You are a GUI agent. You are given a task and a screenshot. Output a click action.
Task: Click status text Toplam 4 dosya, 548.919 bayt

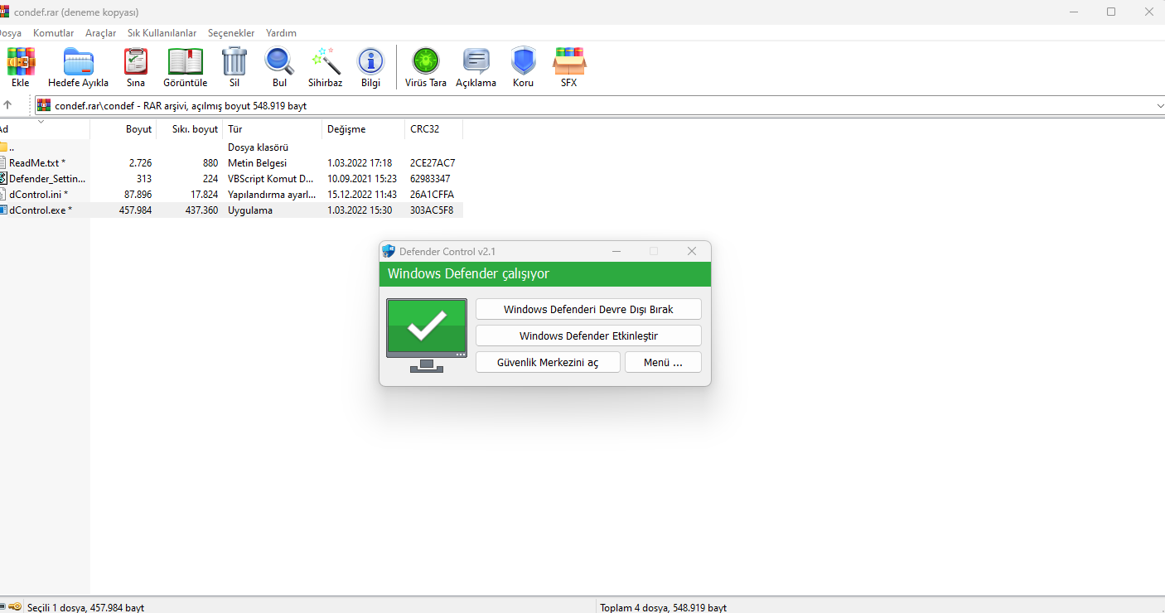pyautogui.click(x=664, y=608)
